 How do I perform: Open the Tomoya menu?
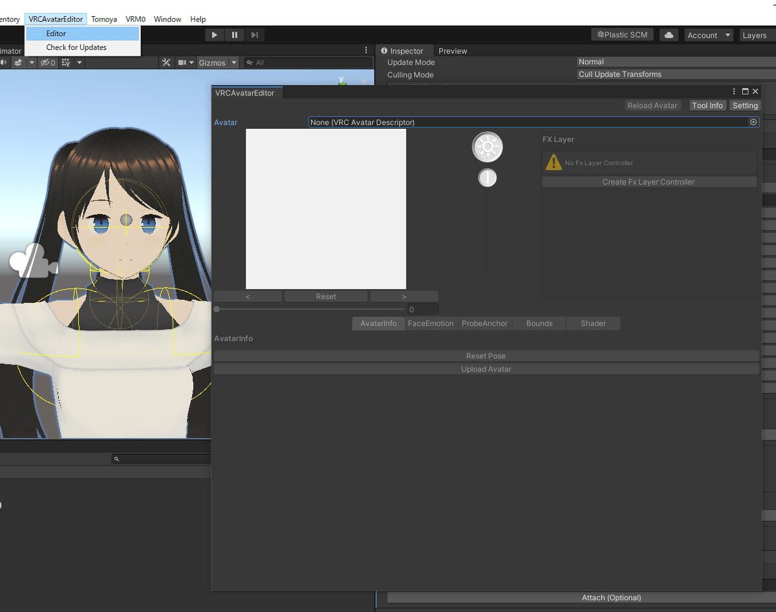tap(104, 19)
